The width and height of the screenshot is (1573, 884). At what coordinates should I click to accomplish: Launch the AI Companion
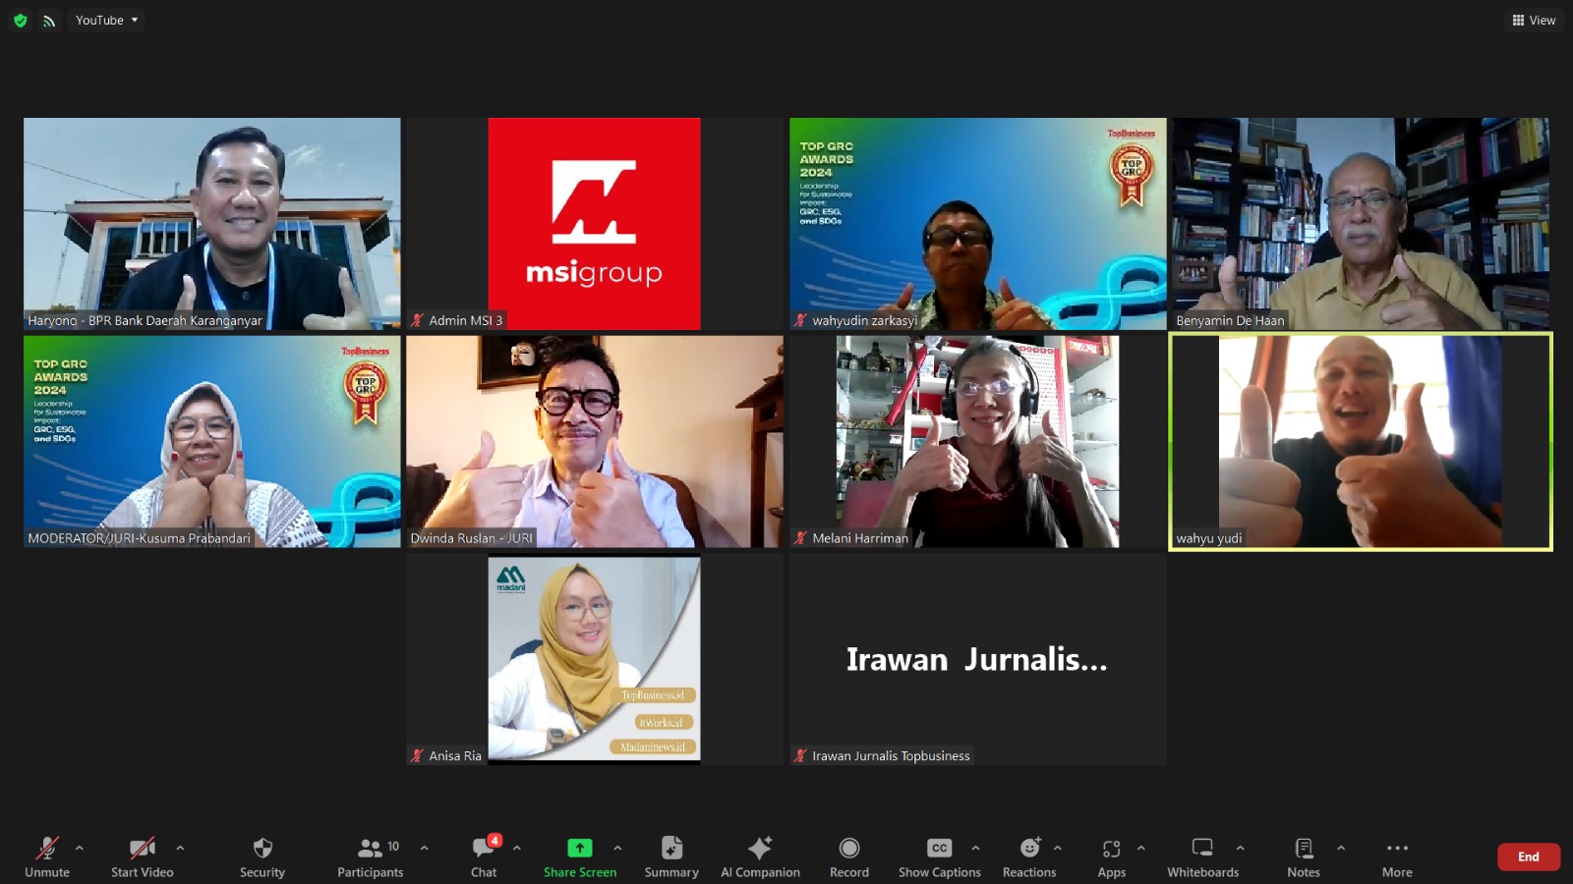tap(760, 856)
